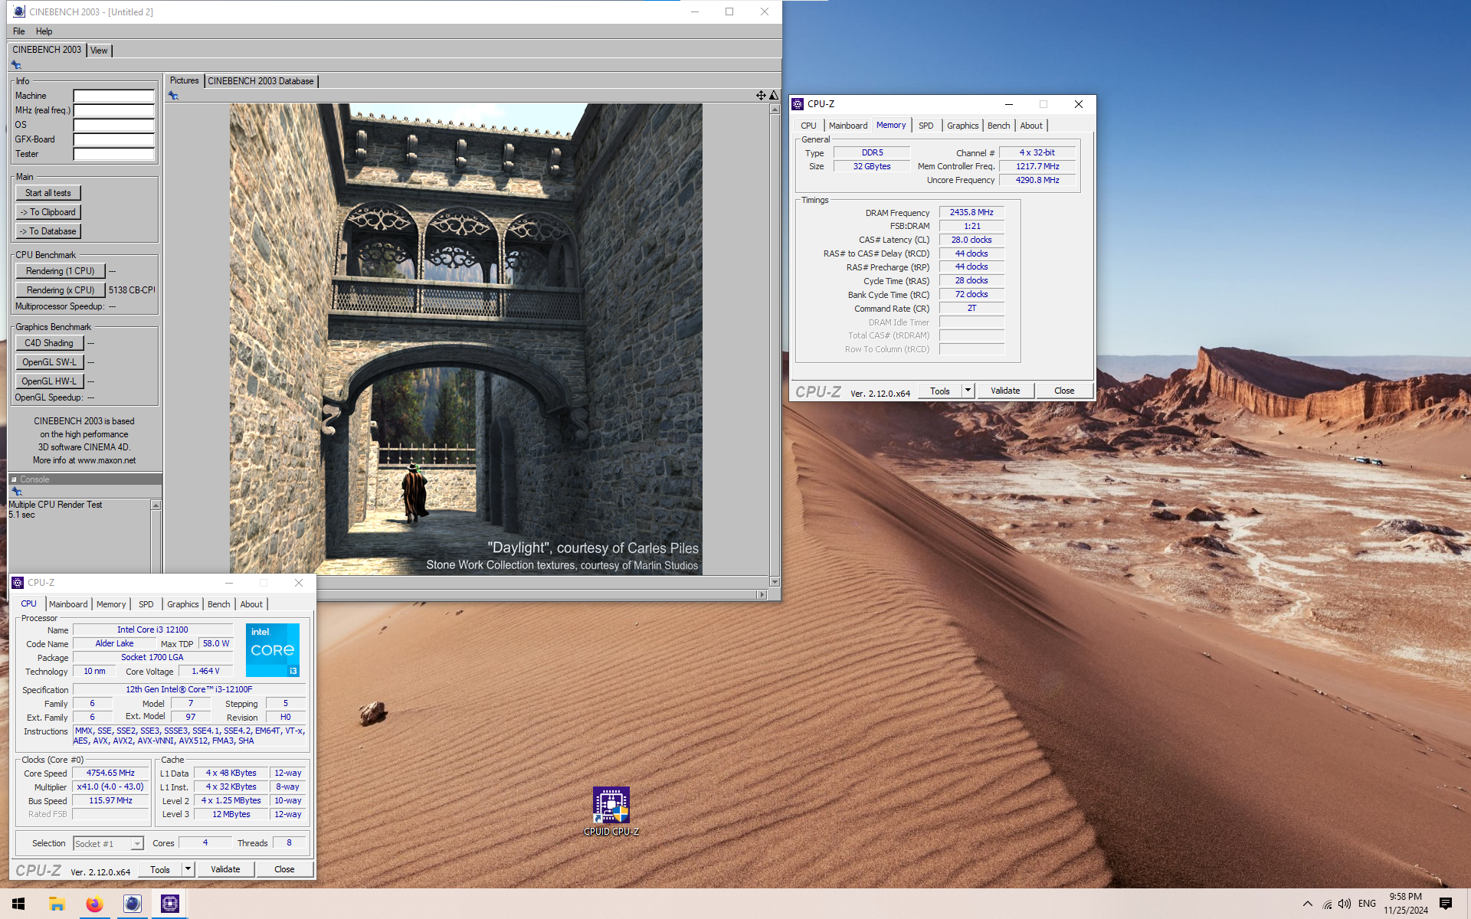Show hidden tray icons chevron

[1307, 904]
